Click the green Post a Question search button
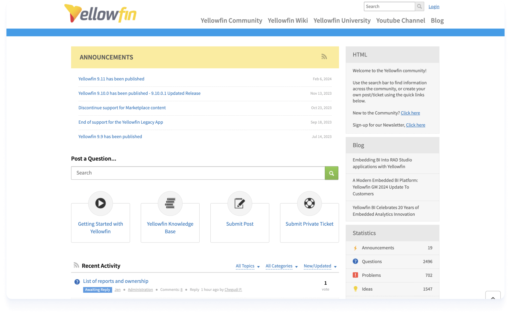 331,173
